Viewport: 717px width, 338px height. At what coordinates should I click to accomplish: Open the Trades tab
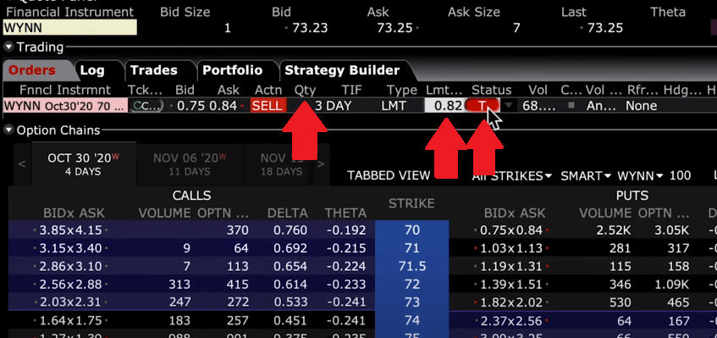(154, 70)
